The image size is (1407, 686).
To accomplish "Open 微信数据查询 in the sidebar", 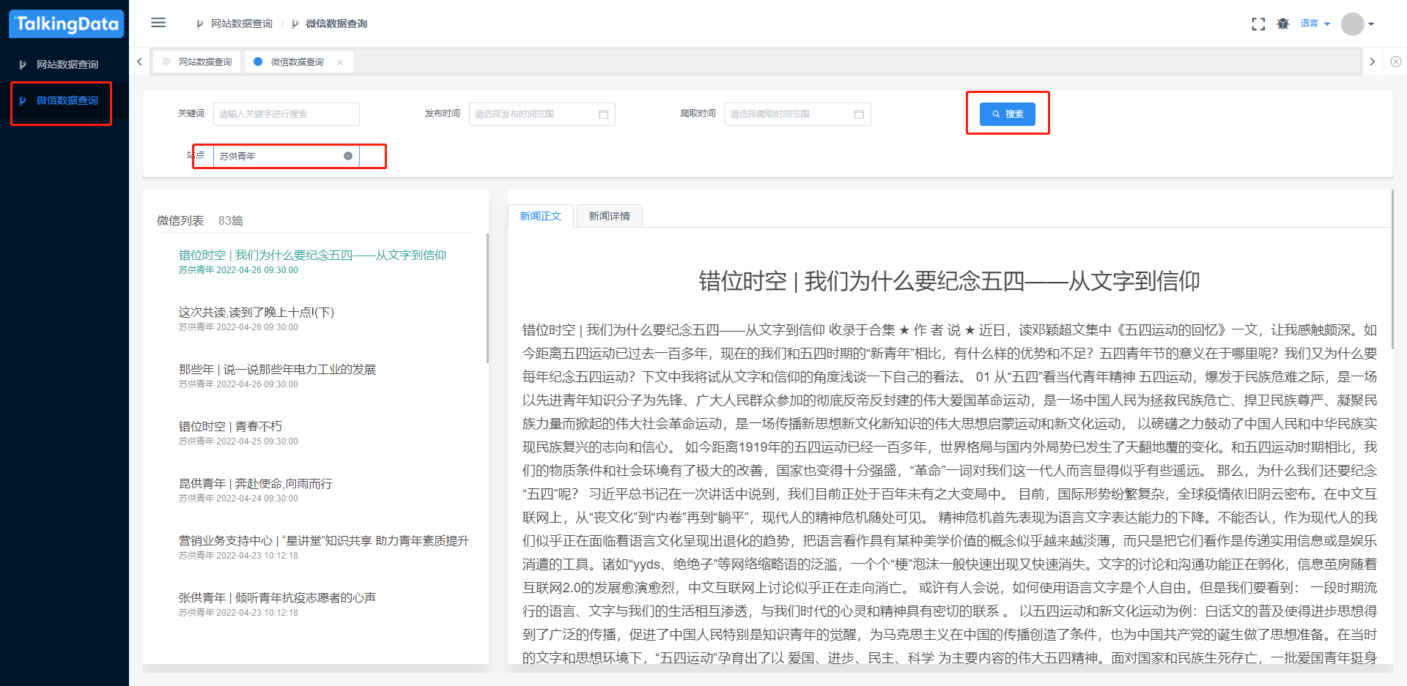I will (64, 100).
